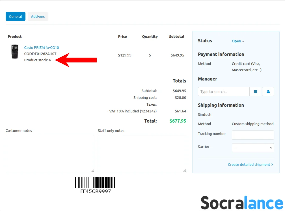Click inside the Staff only notes text area
The width and height of the screenshot is (285, 211).
click(142, 153)
